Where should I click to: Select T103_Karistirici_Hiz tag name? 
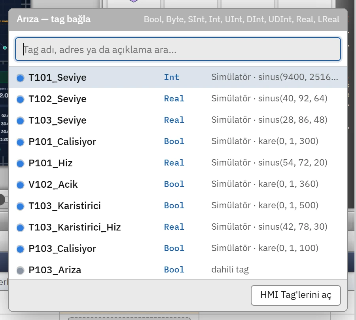74,227
